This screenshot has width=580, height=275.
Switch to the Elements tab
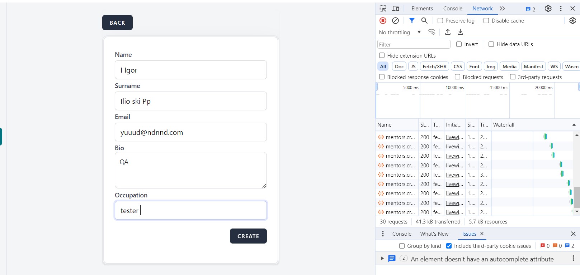pos(422,9)
